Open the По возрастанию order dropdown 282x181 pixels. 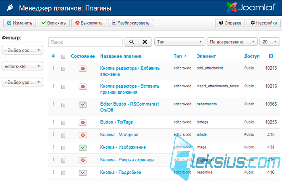tap(232, 42)
